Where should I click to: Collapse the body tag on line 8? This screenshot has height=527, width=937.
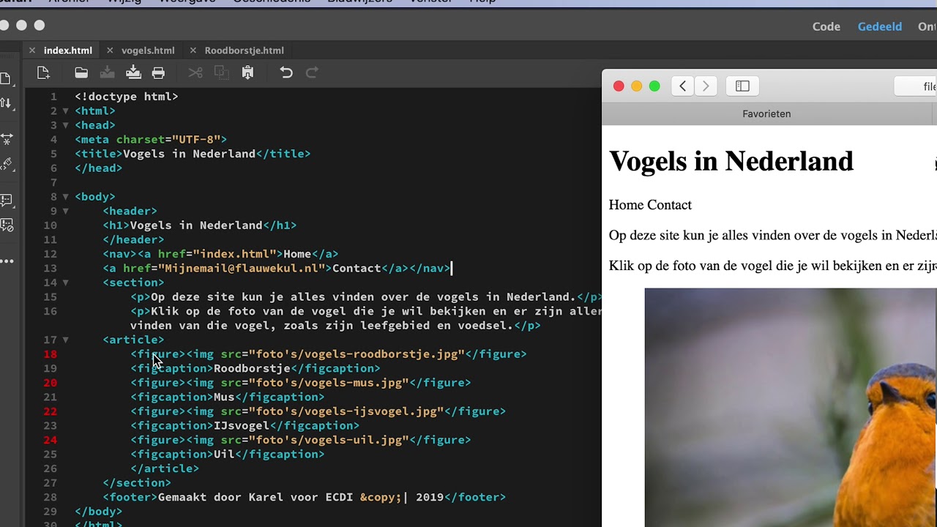(x=65, y=197)
